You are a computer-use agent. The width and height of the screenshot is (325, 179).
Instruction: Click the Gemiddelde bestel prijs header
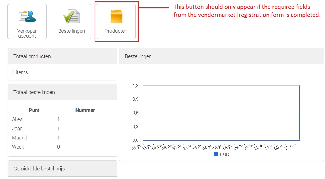click(x=39, y=169)
